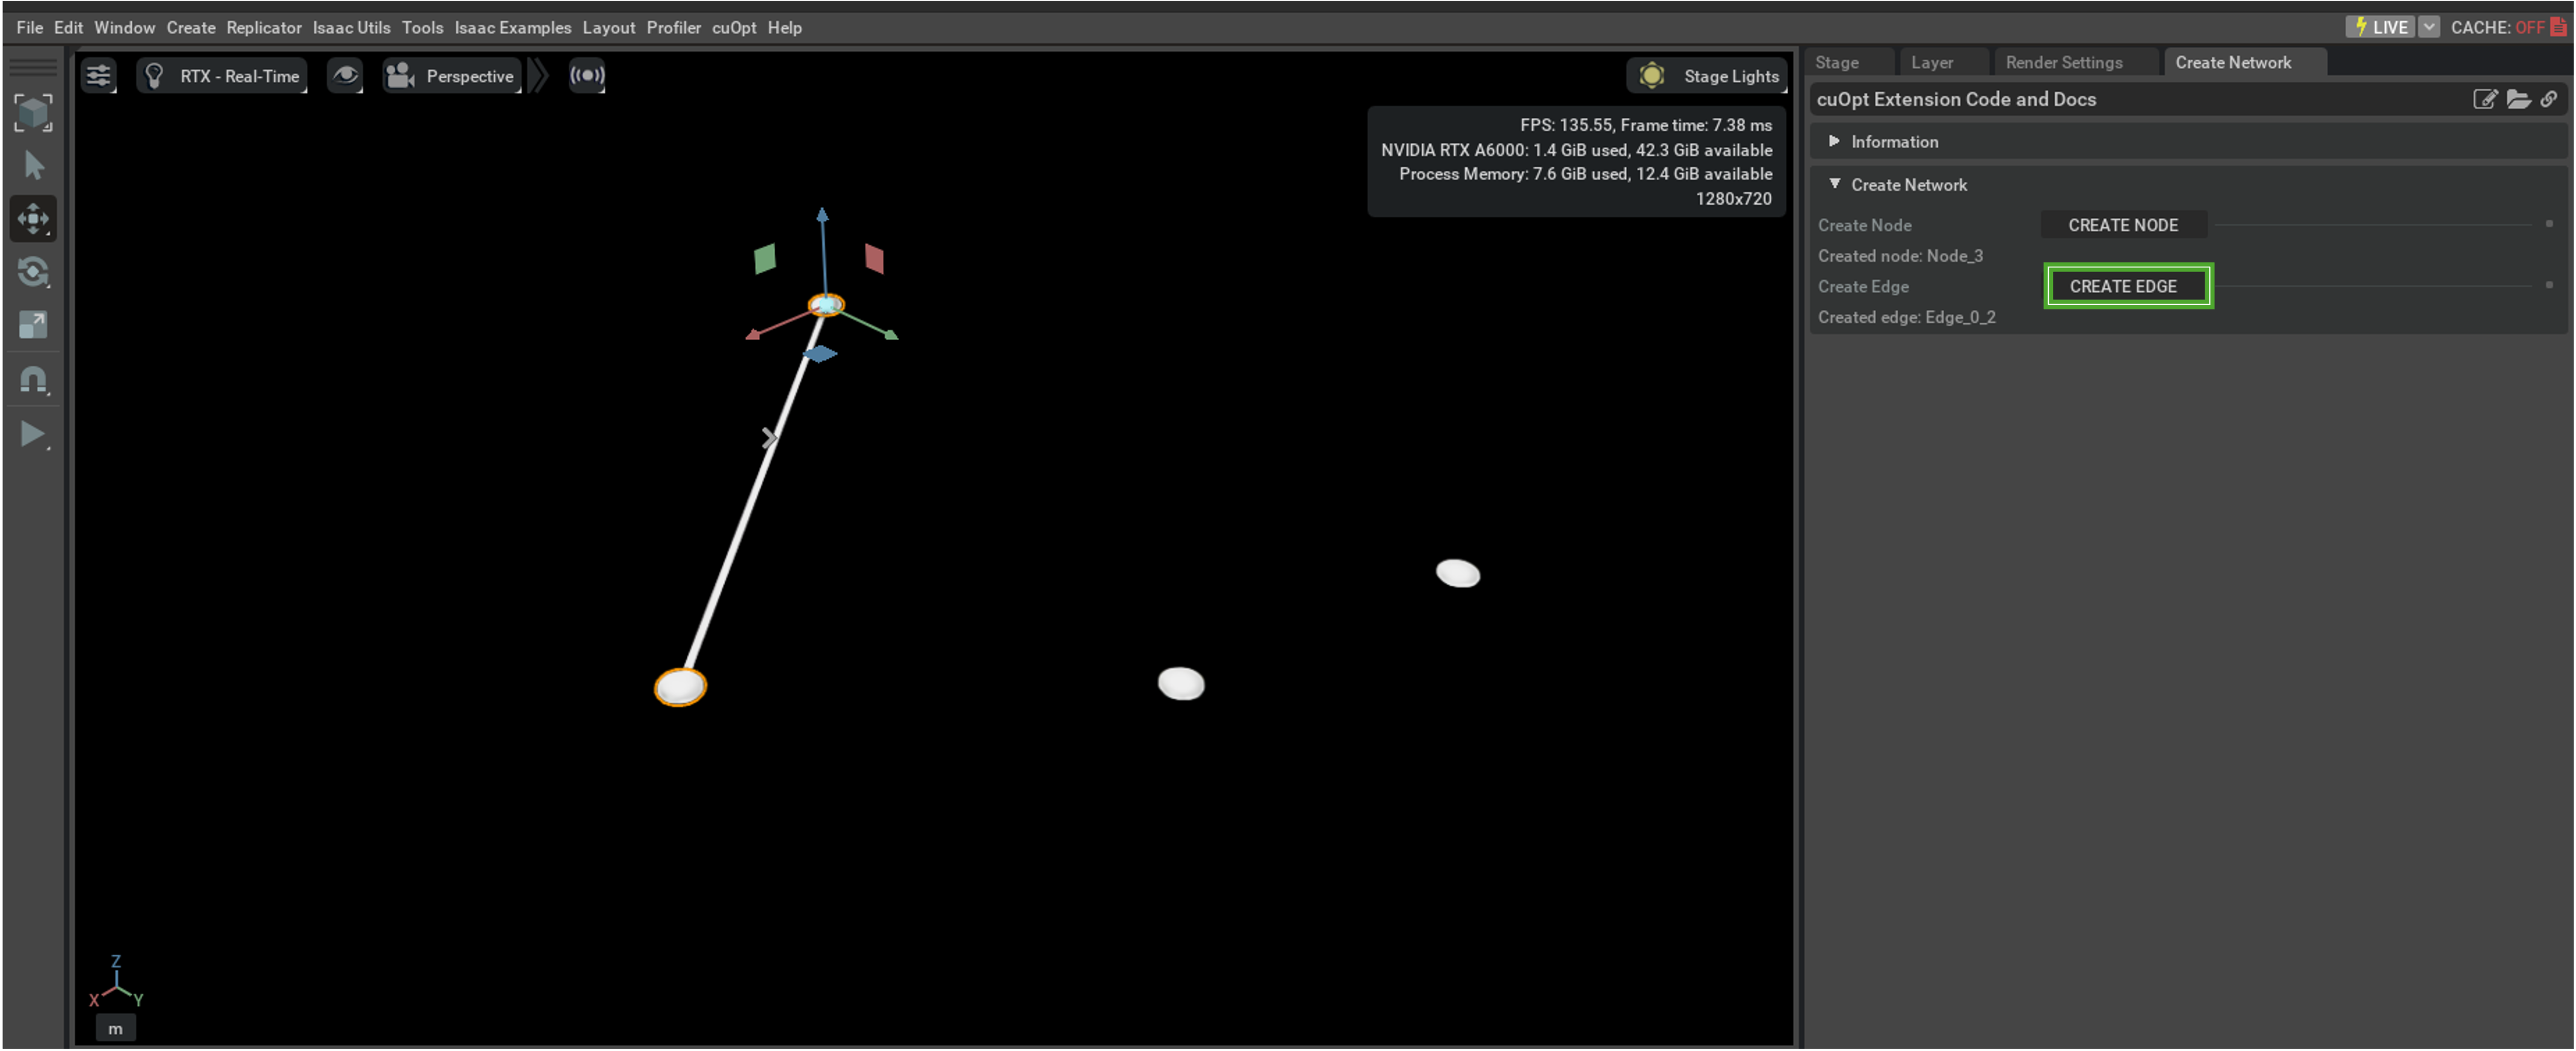Toggle snap magnet tool
Screen dimensions: 2576x1051
pyautogui.click(x=33, y=380)
